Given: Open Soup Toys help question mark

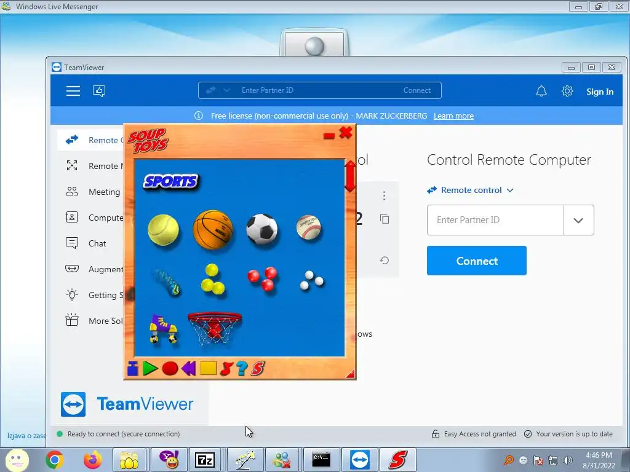Looking at the screenshot, I should click(x=242, y=369).
